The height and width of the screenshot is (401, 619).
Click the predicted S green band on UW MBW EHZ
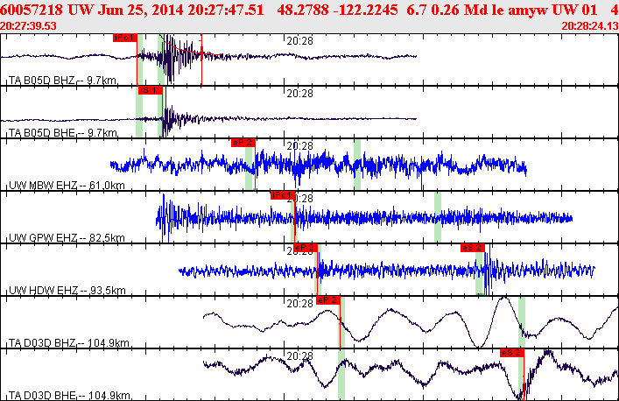[357, 165]
